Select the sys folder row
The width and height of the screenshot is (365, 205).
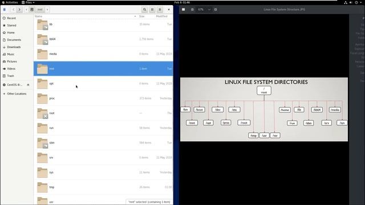pos(103,172)
